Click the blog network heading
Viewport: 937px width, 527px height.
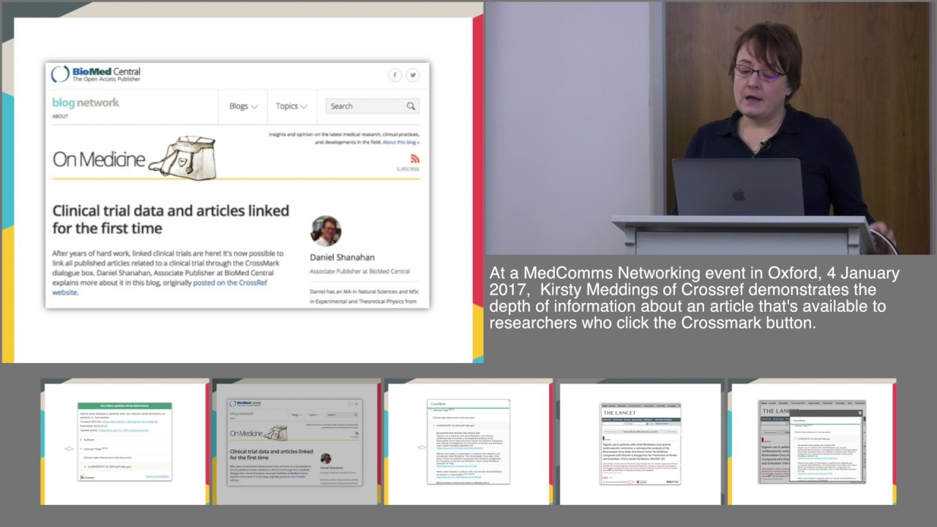coord(86,103)
